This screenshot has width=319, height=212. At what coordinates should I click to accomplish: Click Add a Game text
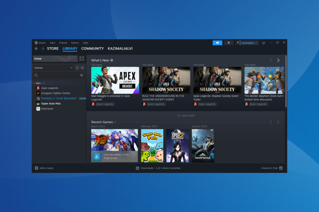point(46,168)
